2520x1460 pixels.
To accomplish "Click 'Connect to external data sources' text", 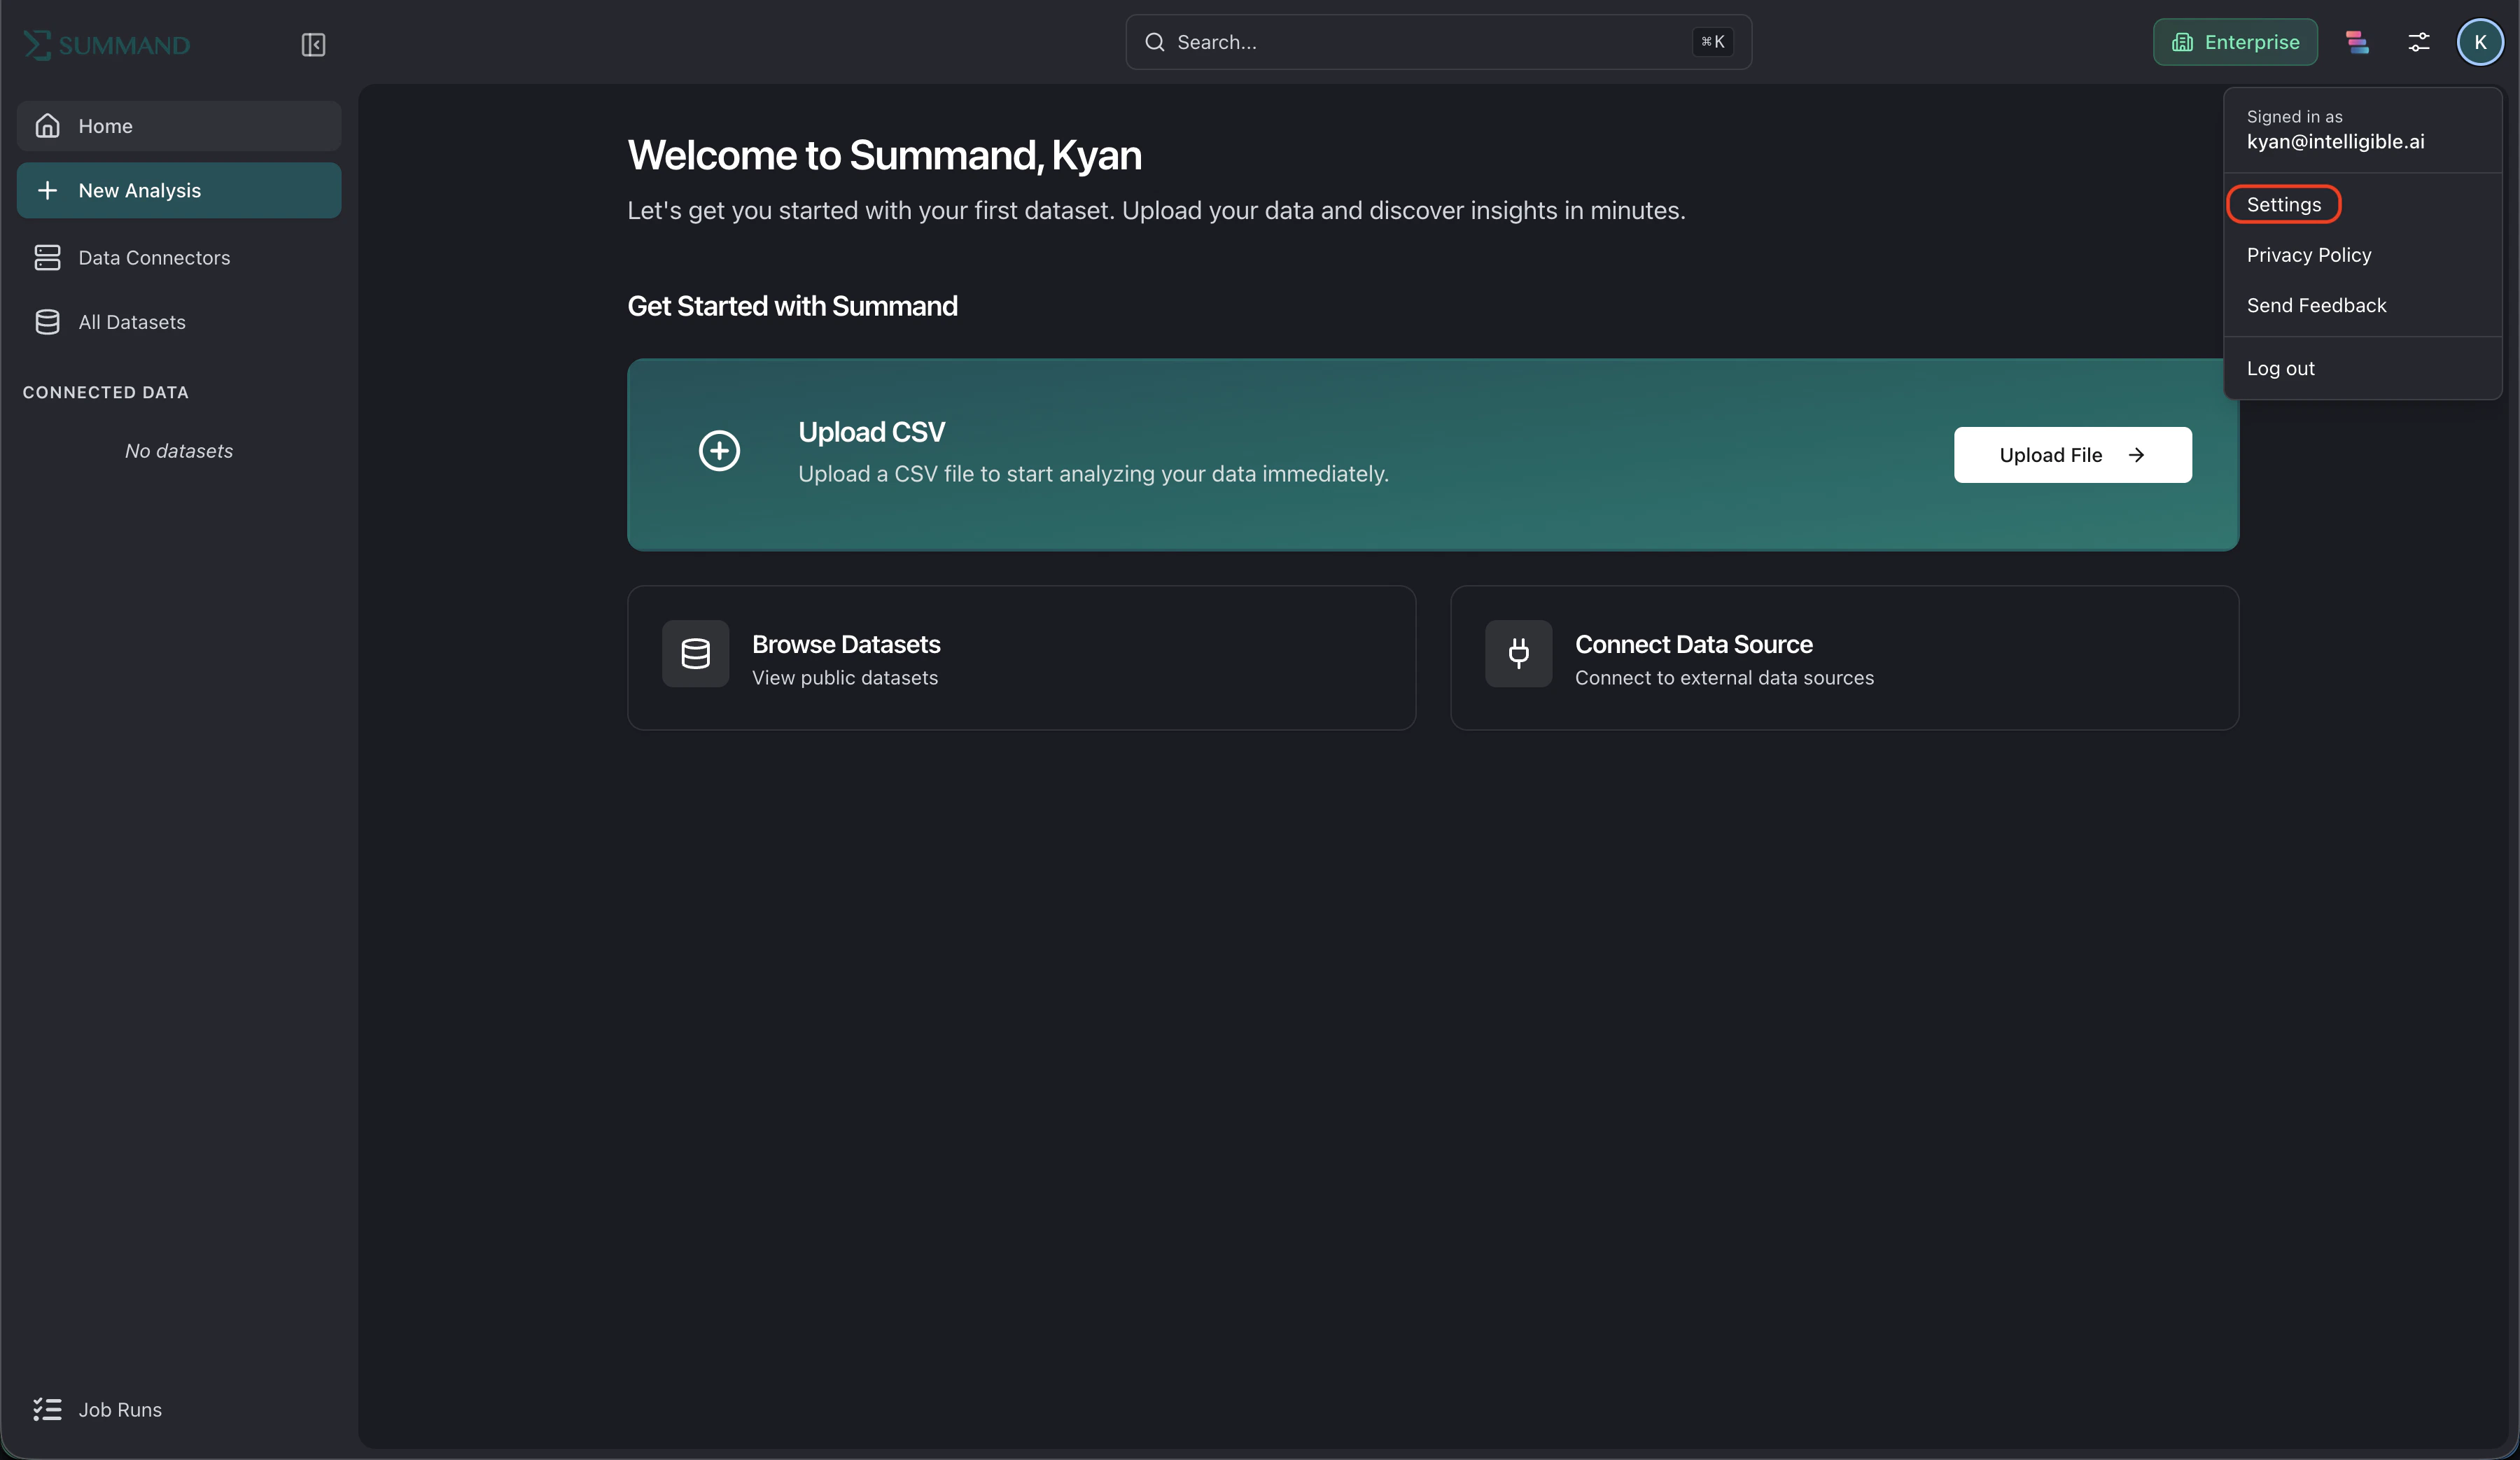I will [1724, 678].
